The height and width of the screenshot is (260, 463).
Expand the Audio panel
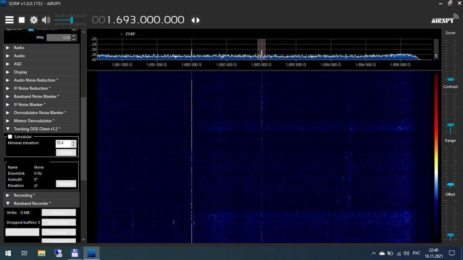[42, 56]
